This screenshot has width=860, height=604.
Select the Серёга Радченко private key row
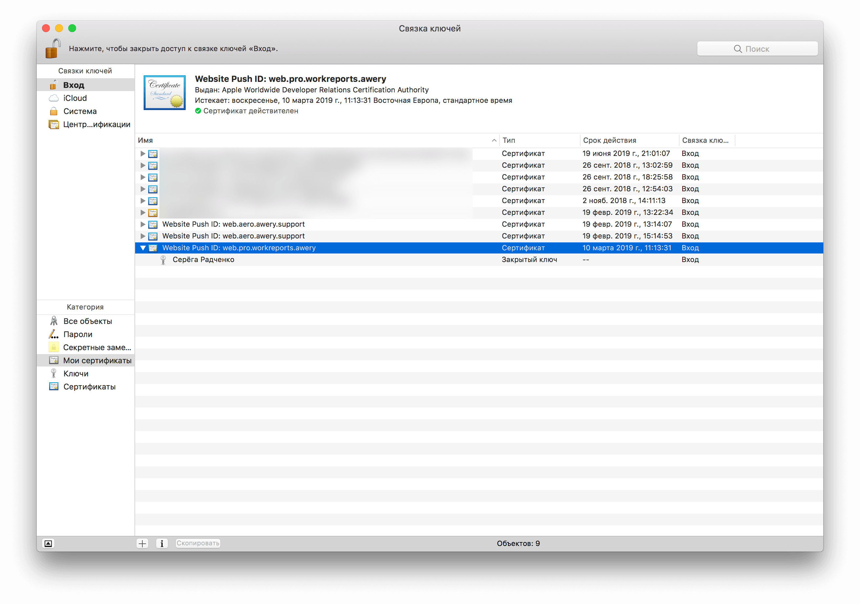point(203,259)
